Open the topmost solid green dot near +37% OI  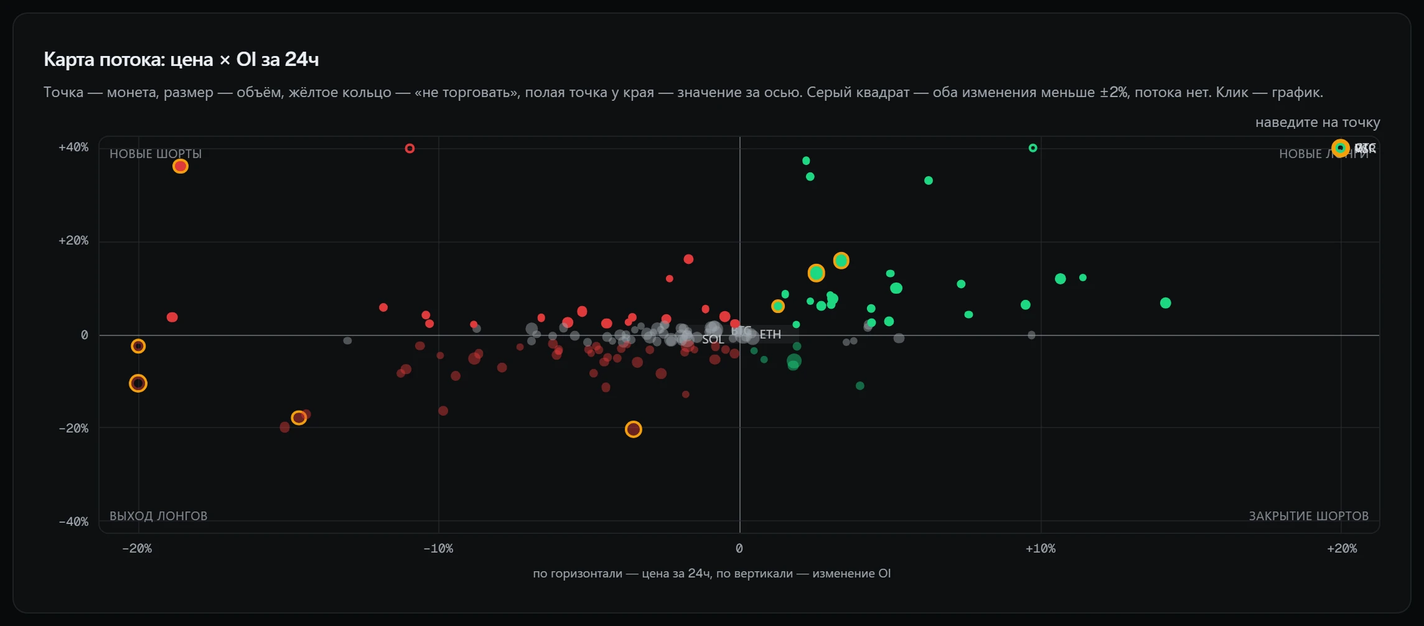click(806, 161)
